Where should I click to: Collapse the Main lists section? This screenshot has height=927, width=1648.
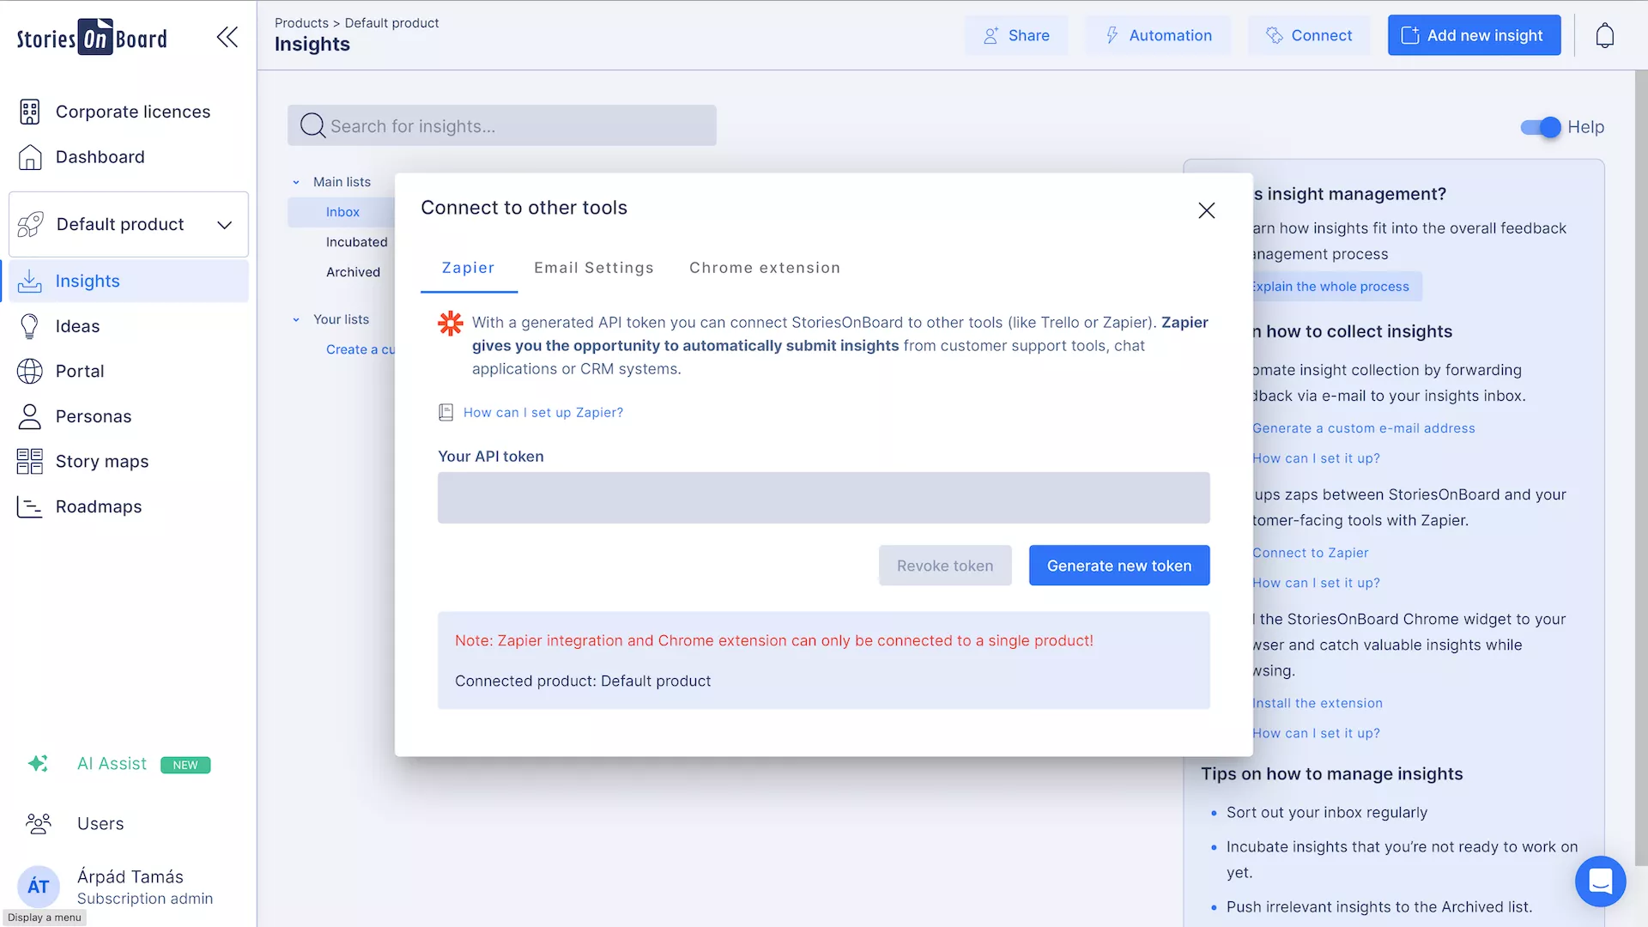tap(296, 182)
